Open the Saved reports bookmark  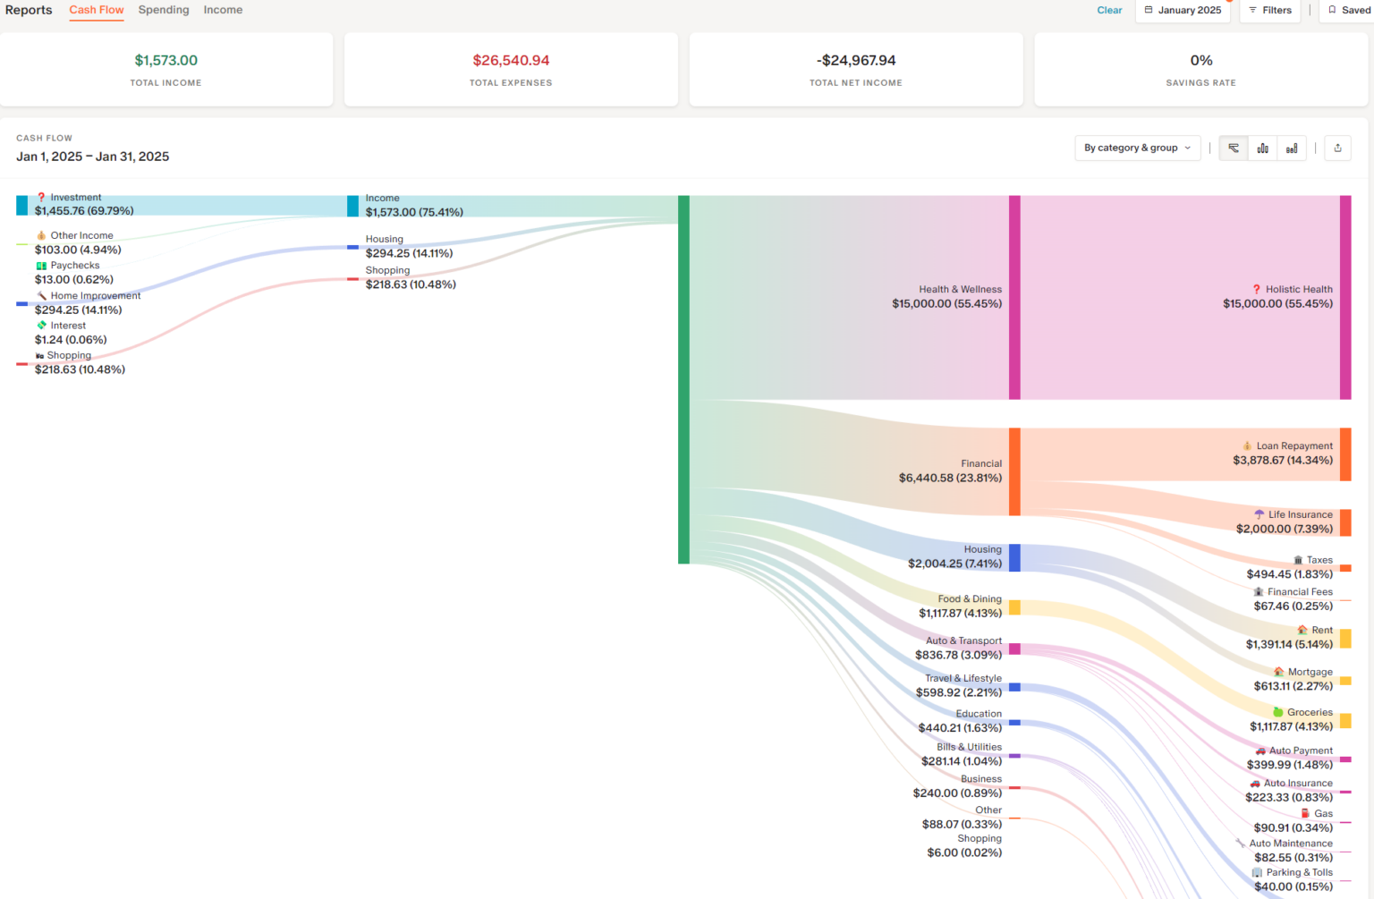pos(1349,11)
